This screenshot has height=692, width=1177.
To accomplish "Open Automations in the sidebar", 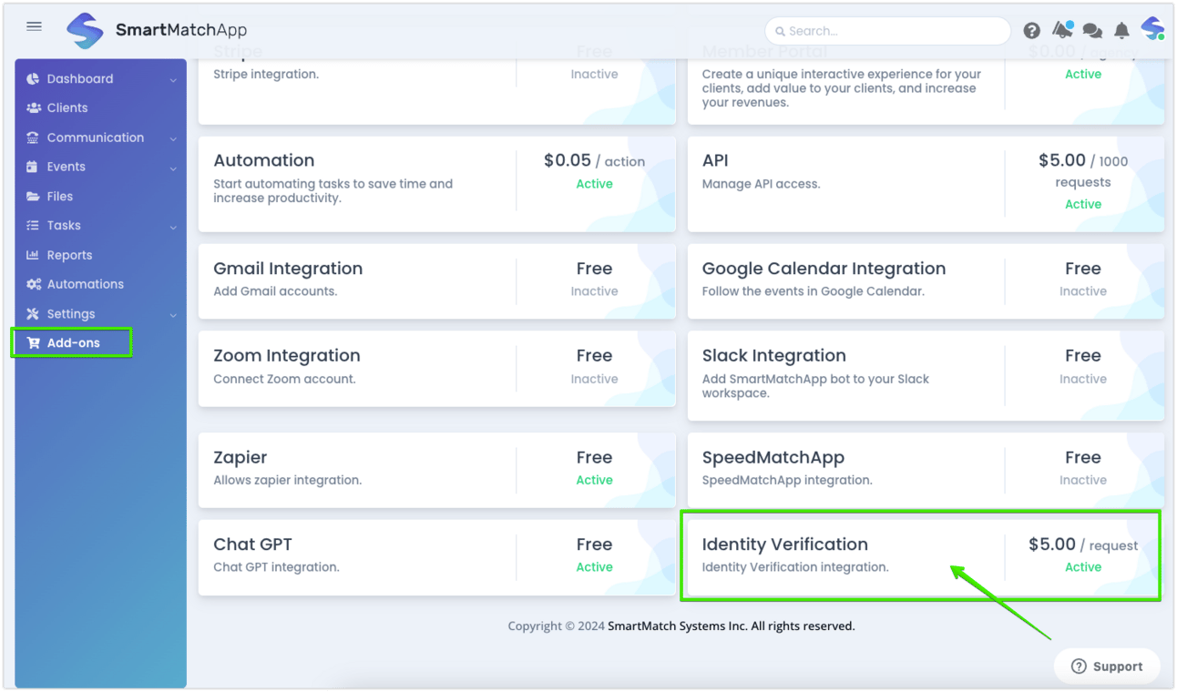I will pyautogui.click(x=86, y=284).
